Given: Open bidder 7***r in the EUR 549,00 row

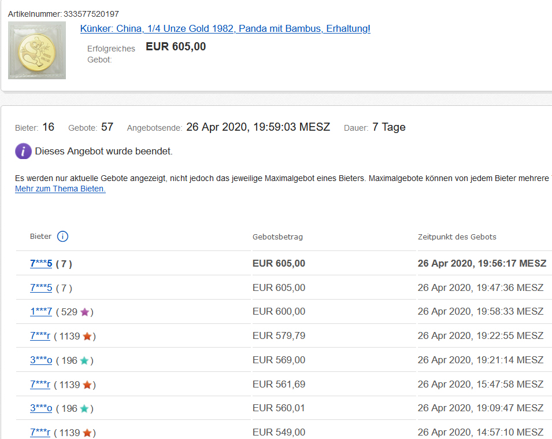Looking at the screenshot, I should point(40,433).
